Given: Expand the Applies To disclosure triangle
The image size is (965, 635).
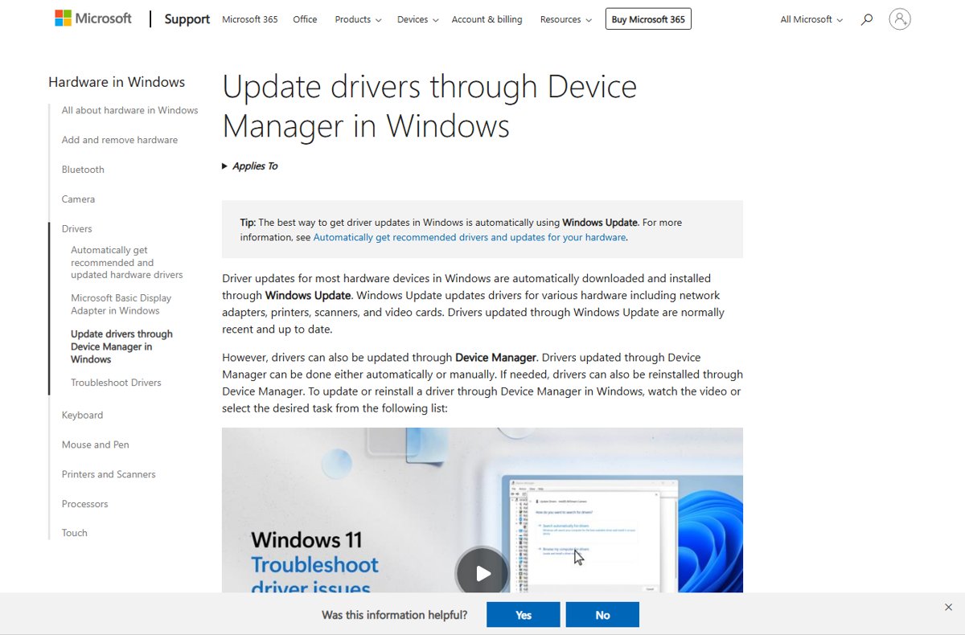Looking at the screenshot, I should [x=225, y=166].
